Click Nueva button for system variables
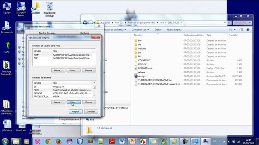The width and height of the screenshot is (259, 145). 58,102
